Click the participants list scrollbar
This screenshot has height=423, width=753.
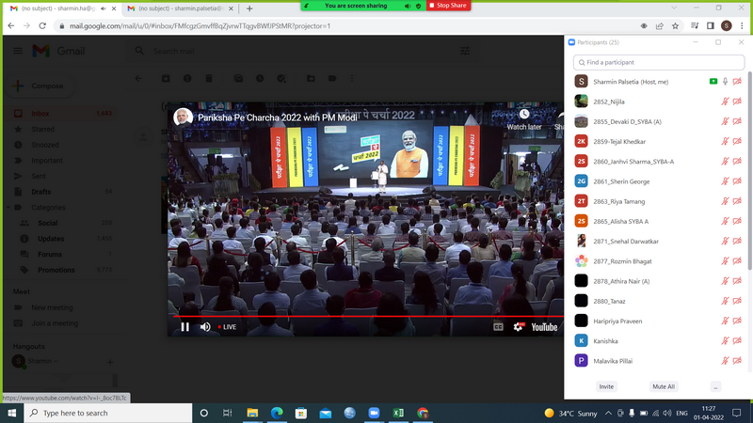tap(749, 173)
